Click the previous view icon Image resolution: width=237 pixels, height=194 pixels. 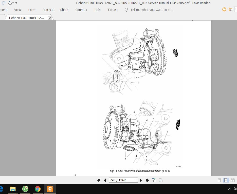154,180
